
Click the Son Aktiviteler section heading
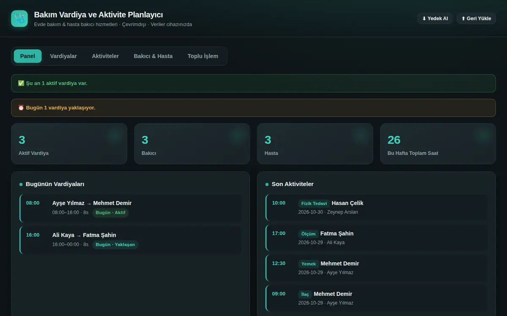292,184
